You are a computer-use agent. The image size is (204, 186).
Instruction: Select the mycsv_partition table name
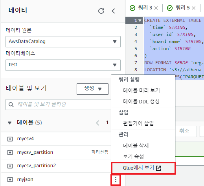click(x=35, y=152)
